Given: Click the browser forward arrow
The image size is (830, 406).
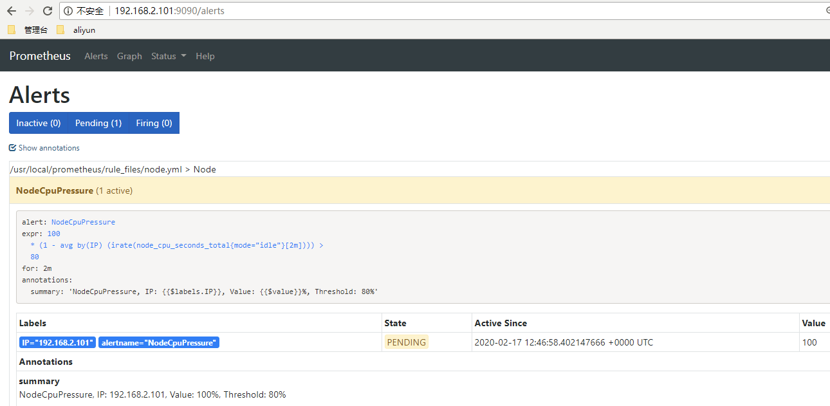Looking at the screenshot, I should tap(30, 11).
